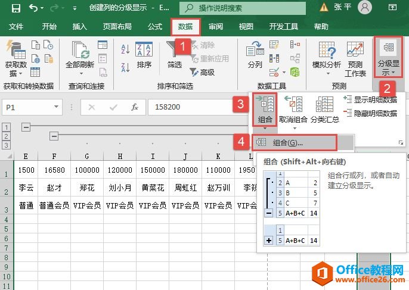Select cell containing 刘小月

(120, 188)
